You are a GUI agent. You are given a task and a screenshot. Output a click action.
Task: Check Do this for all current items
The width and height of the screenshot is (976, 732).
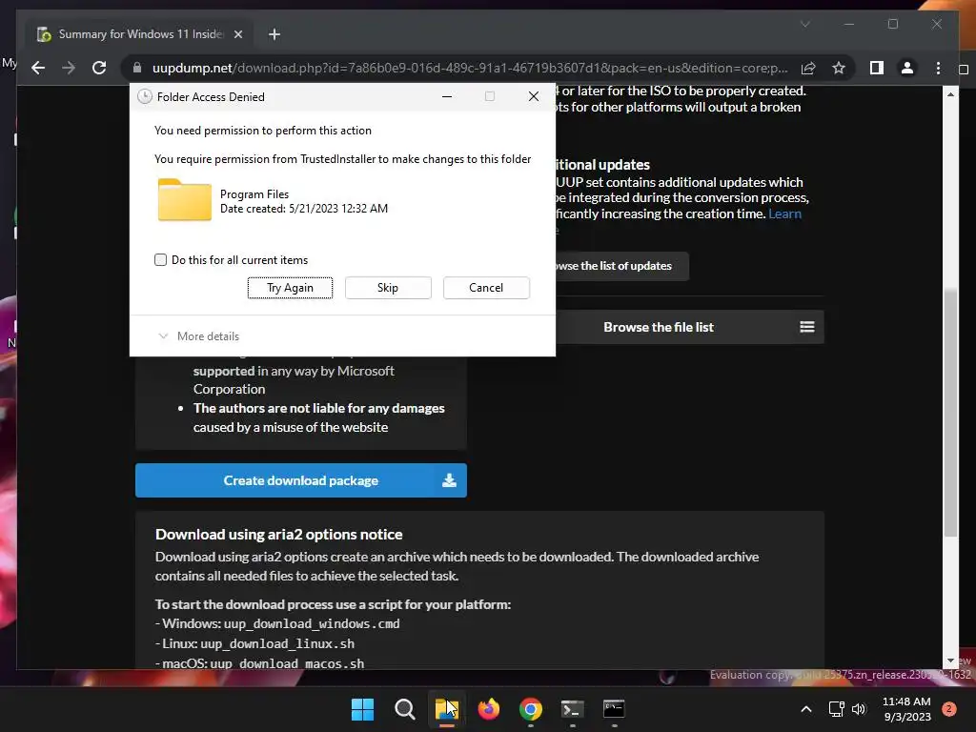(160, 259)
